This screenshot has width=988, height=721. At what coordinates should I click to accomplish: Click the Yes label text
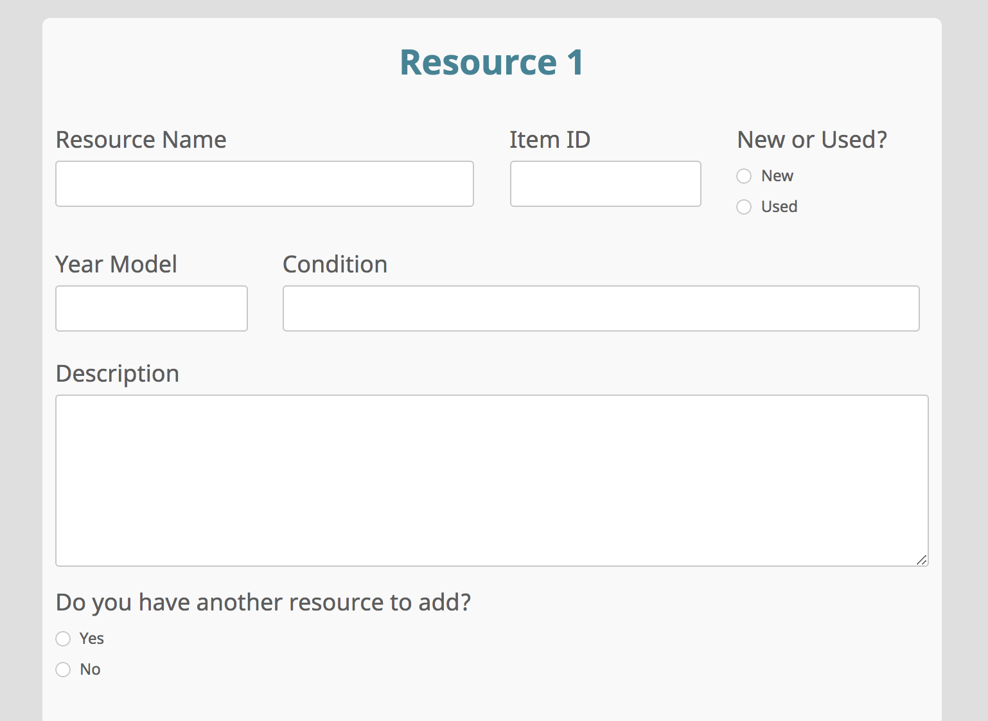(91, 639)
